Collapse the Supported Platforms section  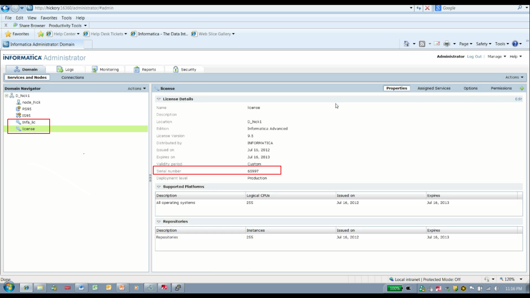coord(159,187)
